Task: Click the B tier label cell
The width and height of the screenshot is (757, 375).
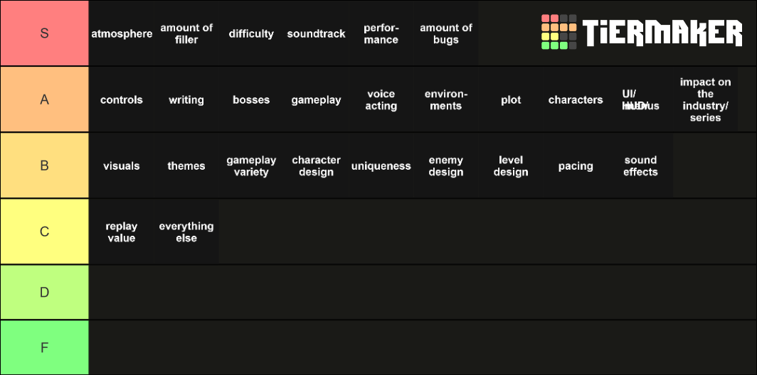Action: pyautogui.click(x=44, y=165)
